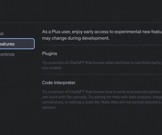Viewport: 162px width, 135px height.
Task: Click the divider line below the intro paragraph
Action: [x=102, y=45]
